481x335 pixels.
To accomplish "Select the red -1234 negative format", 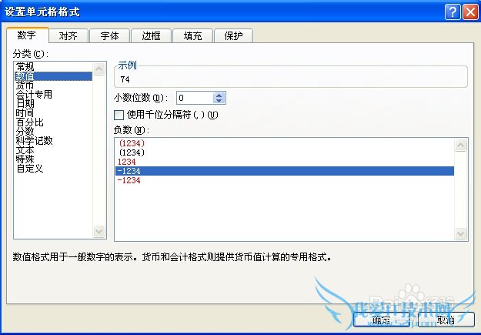I will 129,180.
